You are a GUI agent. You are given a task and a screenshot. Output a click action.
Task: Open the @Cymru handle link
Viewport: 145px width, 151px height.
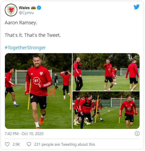(x=26, y=13)
